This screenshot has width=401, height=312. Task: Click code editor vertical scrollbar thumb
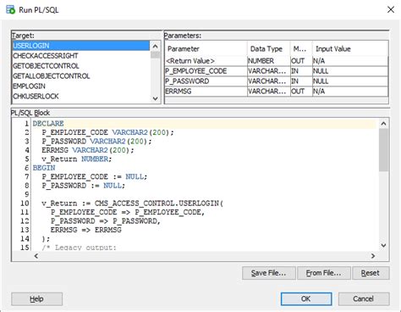(x=383, y=150)
